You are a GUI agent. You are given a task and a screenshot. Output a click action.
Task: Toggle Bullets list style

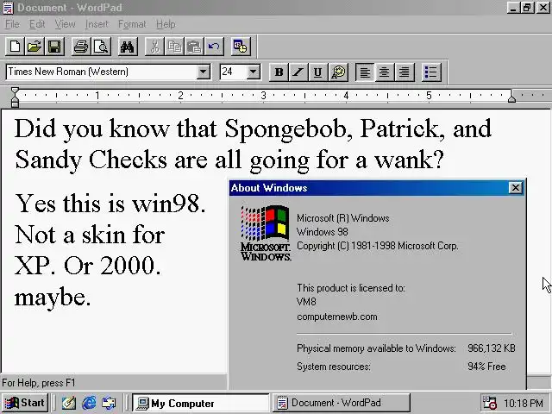(x=431, y=72)
